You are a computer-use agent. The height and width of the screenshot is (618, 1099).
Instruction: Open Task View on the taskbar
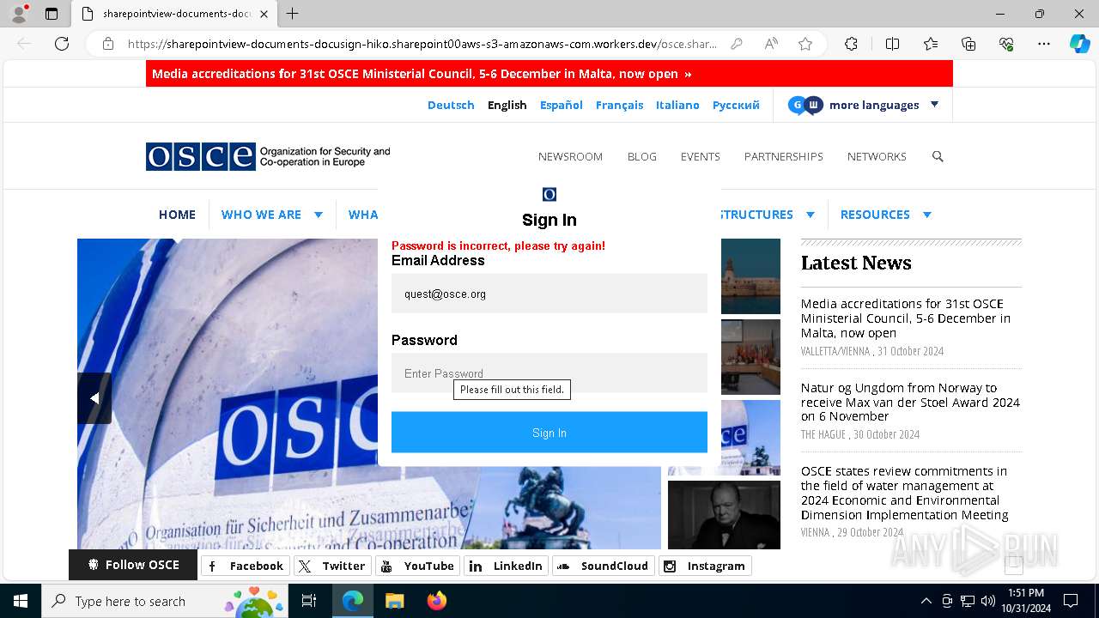[309, 601]
